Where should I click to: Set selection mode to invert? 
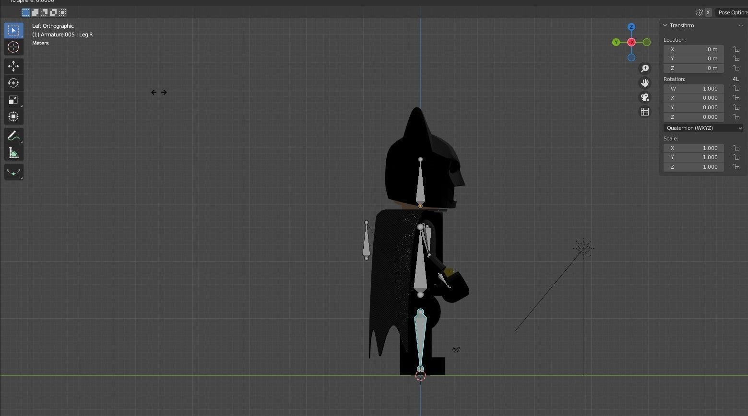[x=53, y=12]
